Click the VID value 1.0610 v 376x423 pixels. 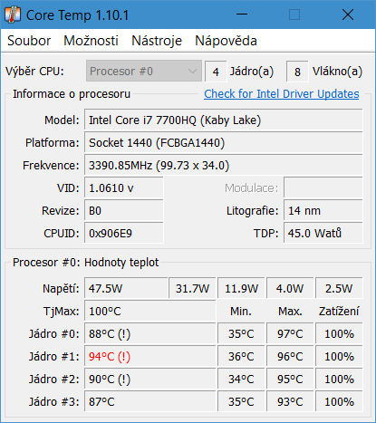coord(124,188)
